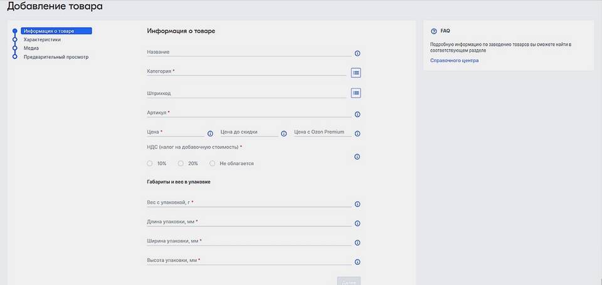Open barcode list icon beside Штрихкод
The height and width of the screenshot is (285, 602).
(x=356, y=93)
